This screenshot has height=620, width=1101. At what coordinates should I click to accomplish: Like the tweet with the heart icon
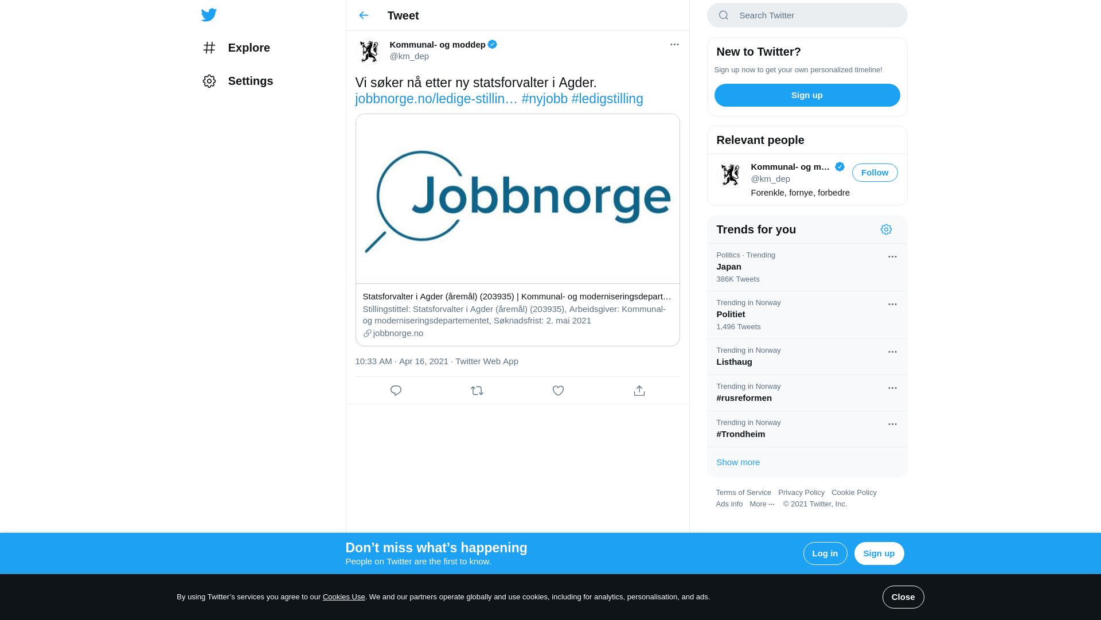[x=558, y=391]
